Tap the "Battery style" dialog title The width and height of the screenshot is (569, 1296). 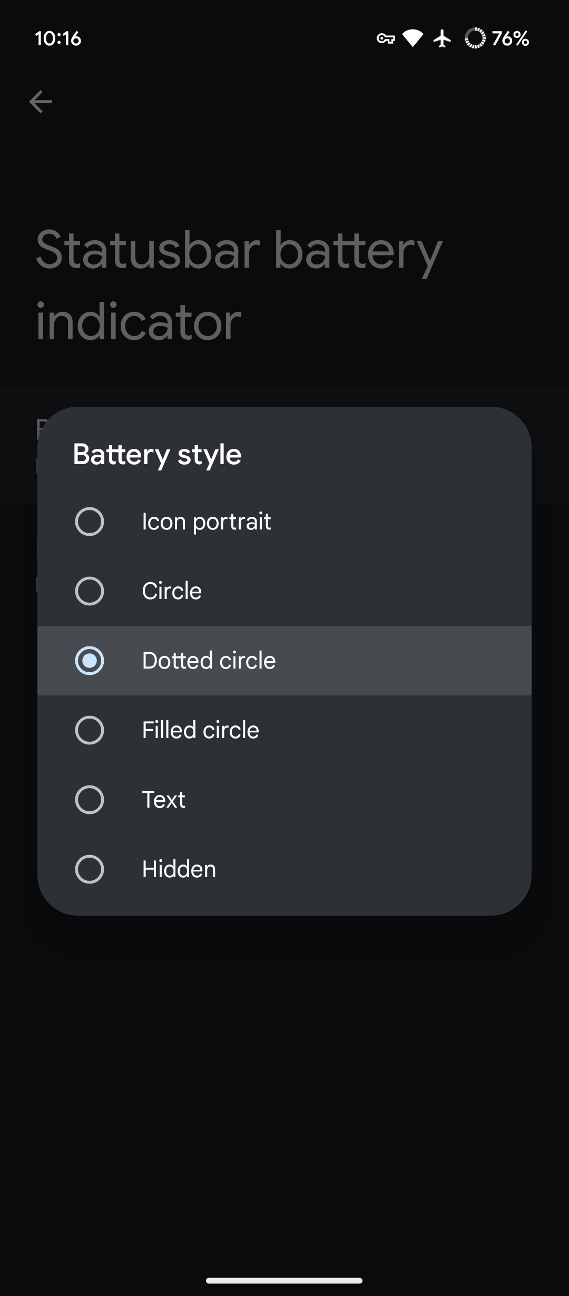click(x=157, y=454)
